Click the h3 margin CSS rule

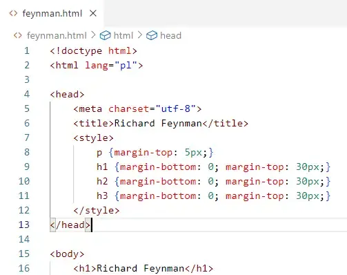213,196
